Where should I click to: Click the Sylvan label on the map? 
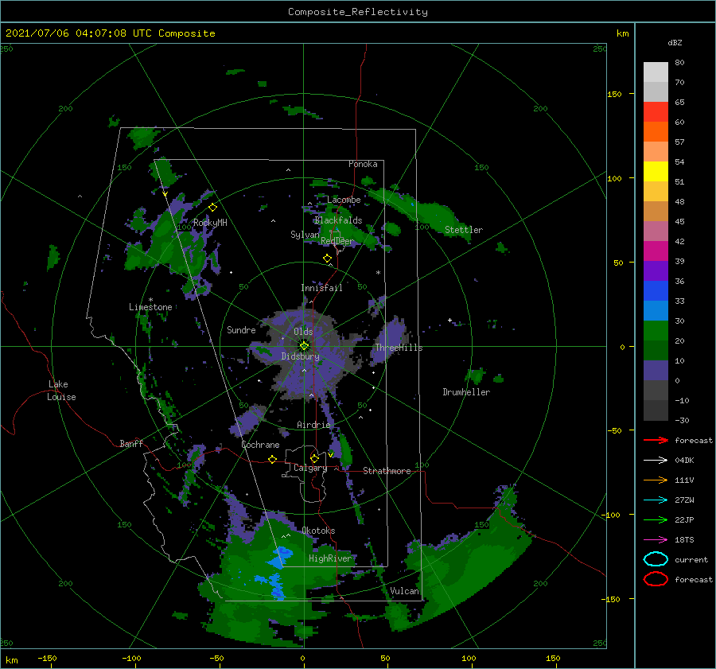point(305,235)
